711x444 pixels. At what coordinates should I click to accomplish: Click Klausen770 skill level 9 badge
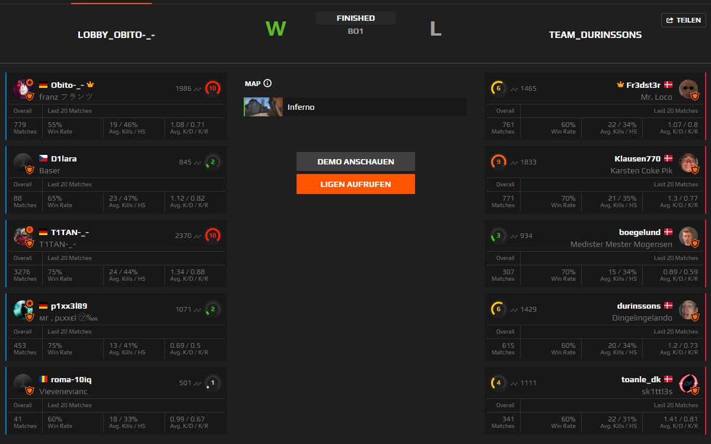click(498, 161)
